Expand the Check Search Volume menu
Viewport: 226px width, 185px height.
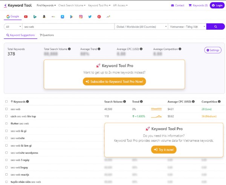tap(72, 6)
